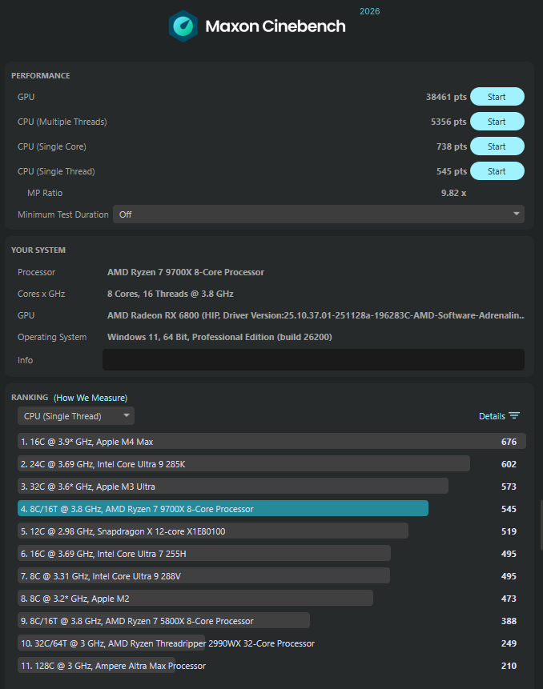Select the Intel Core Ultra 7 255H row
543x689 pixels.
[204, 554]
